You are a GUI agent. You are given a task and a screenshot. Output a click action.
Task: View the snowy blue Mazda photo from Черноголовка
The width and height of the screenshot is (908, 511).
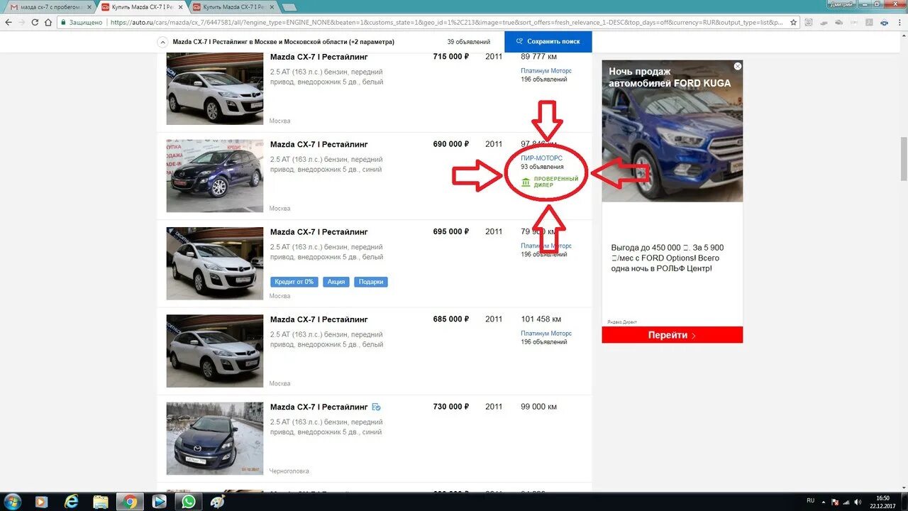[x=214, y=439]
